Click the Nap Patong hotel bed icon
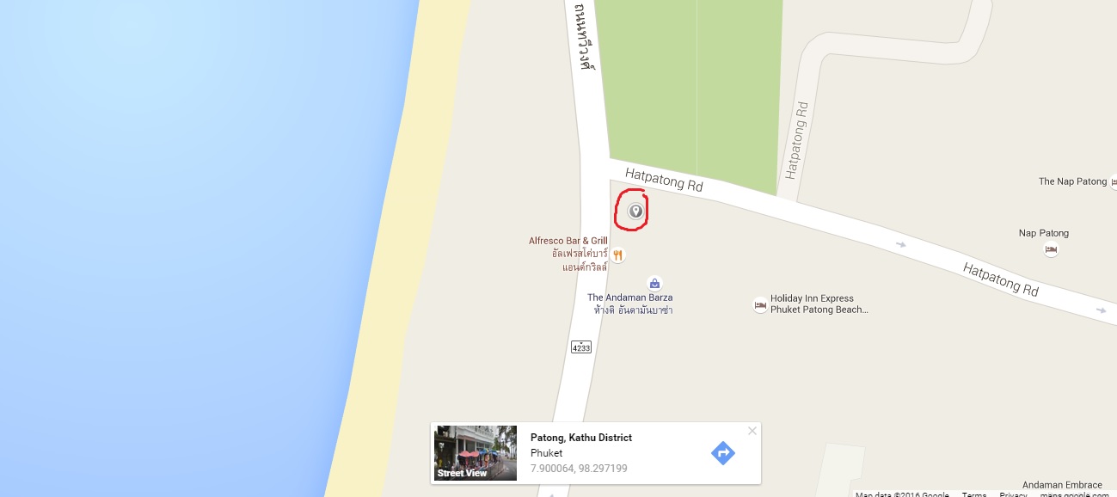 [1050, 249]
